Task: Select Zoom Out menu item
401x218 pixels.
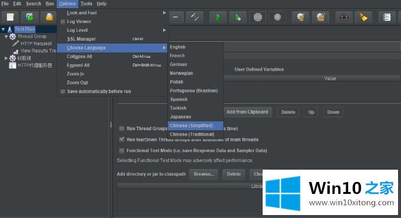Action: point(112,82)
